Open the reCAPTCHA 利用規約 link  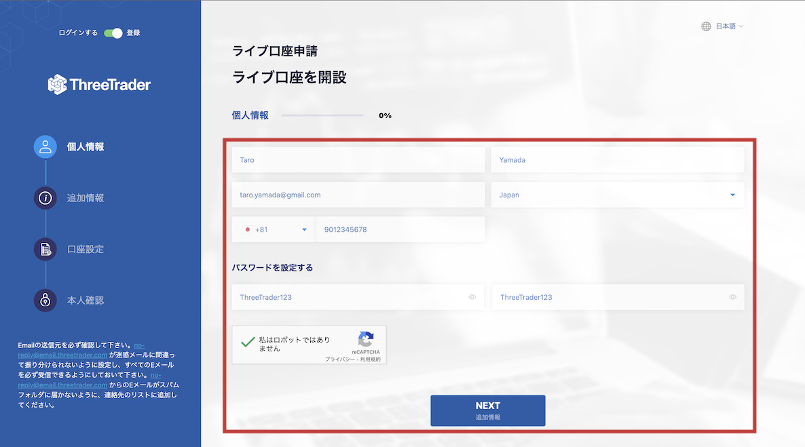point(370,359)
